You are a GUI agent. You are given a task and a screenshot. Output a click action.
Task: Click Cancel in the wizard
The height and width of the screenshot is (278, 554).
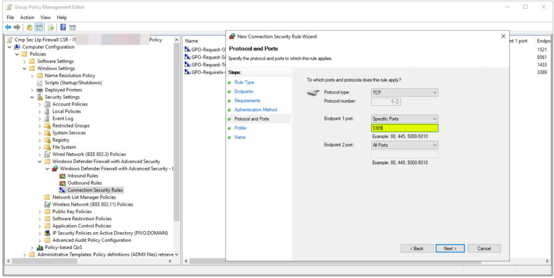tap(484, 248)
